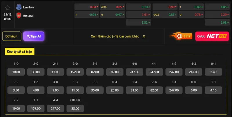
Task: Choose the 3.50 odds for score 0-2
Action: (x=16, y=90)
